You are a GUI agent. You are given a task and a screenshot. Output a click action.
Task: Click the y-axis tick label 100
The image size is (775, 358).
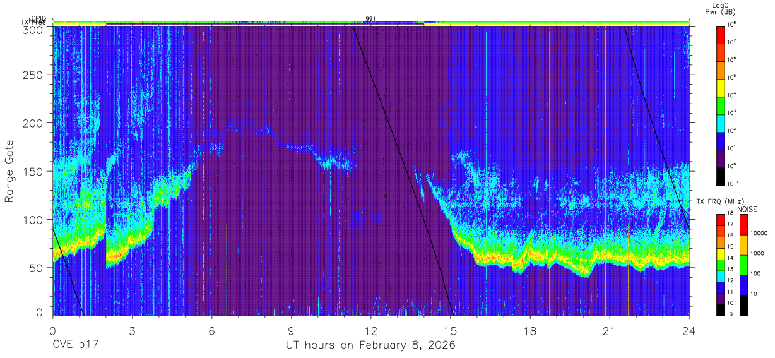point(33,219)
